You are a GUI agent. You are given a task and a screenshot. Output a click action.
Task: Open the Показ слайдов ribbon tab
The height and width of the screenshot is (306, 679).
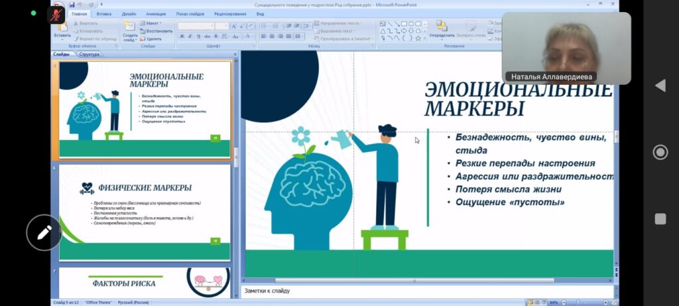(x=190, y=13)
